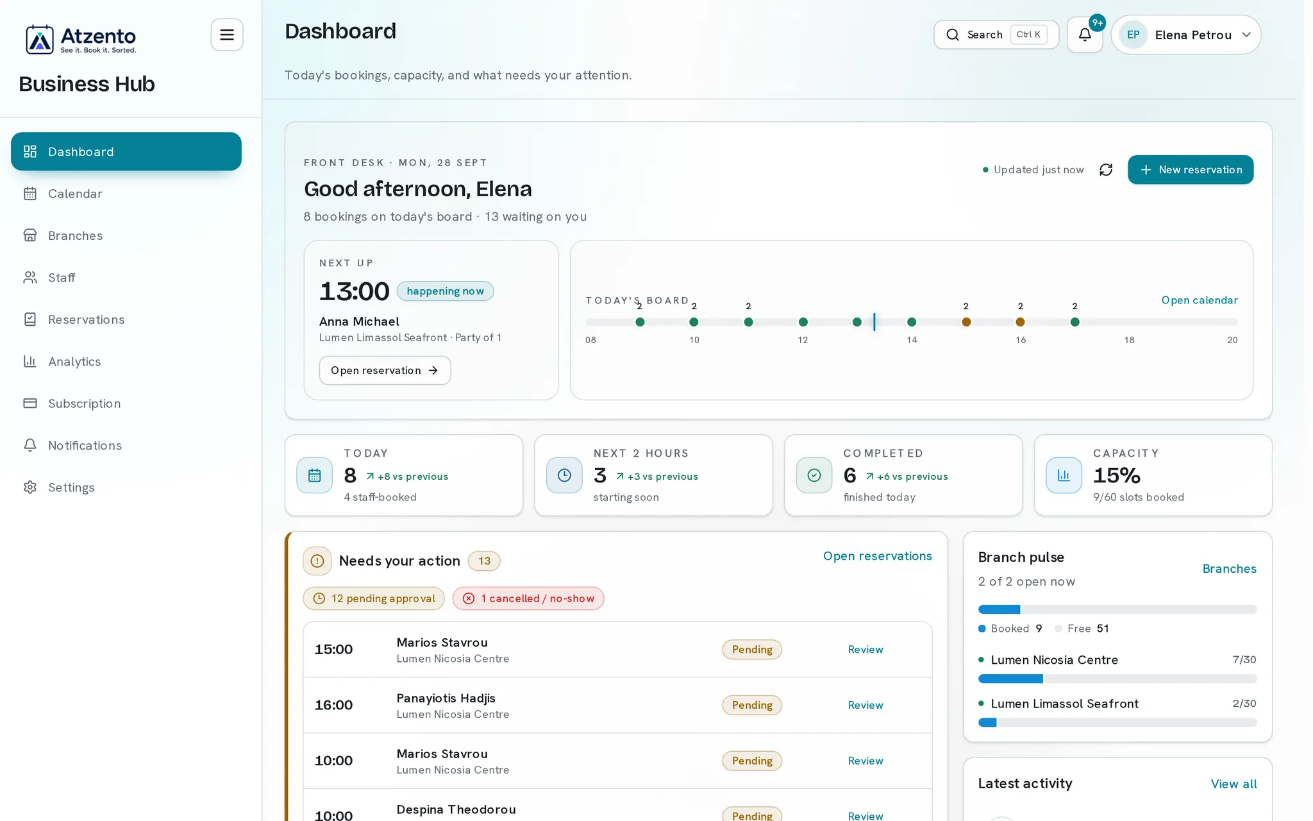The height and width of the screenshot is (821, 1313).
Task: Click Open reservation for Anna Michael
Action: click(385, 371)
